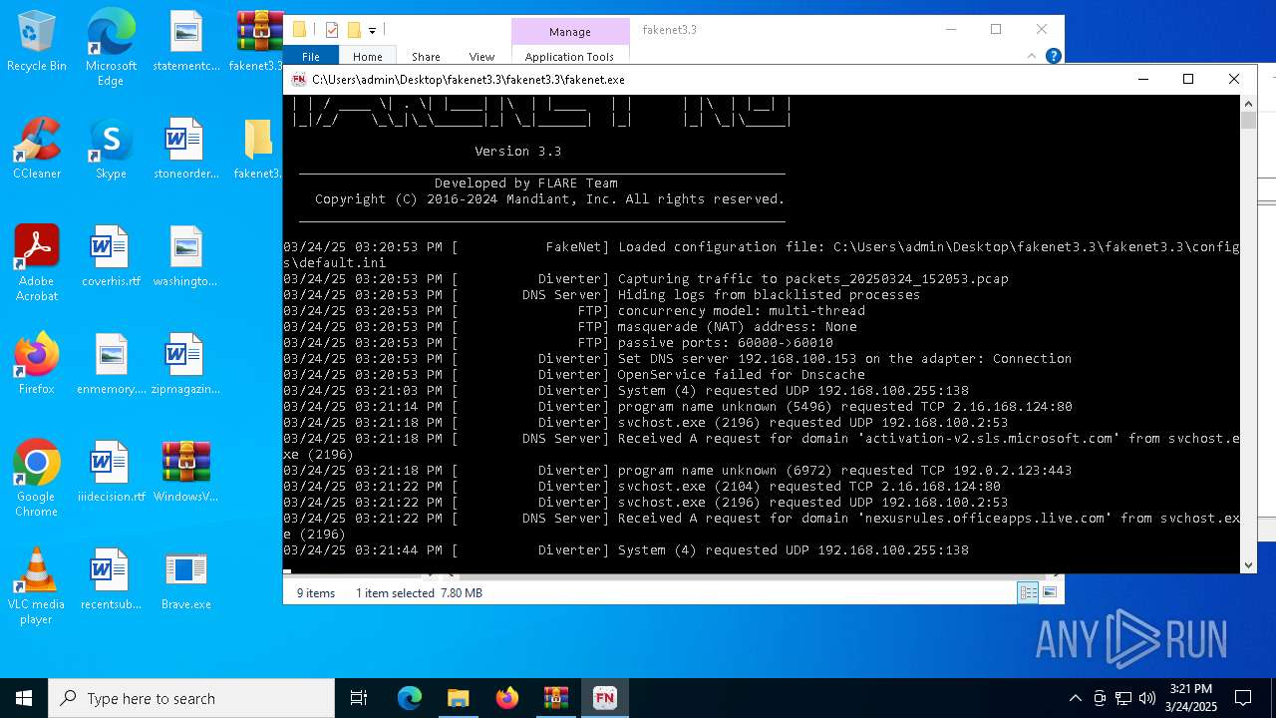The image size is (1276, 718).
Task: Click the console scrollbar down arrow
Action: click(x=1248, y=565)
